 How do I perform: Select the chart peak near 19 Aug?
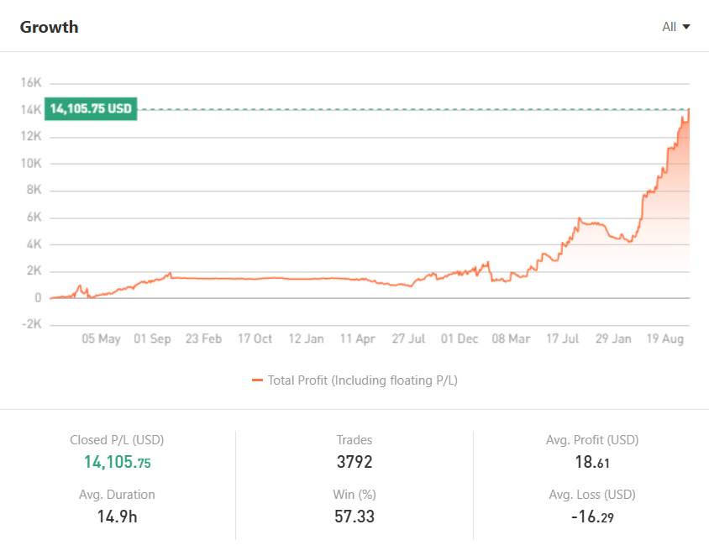[687, 111]
